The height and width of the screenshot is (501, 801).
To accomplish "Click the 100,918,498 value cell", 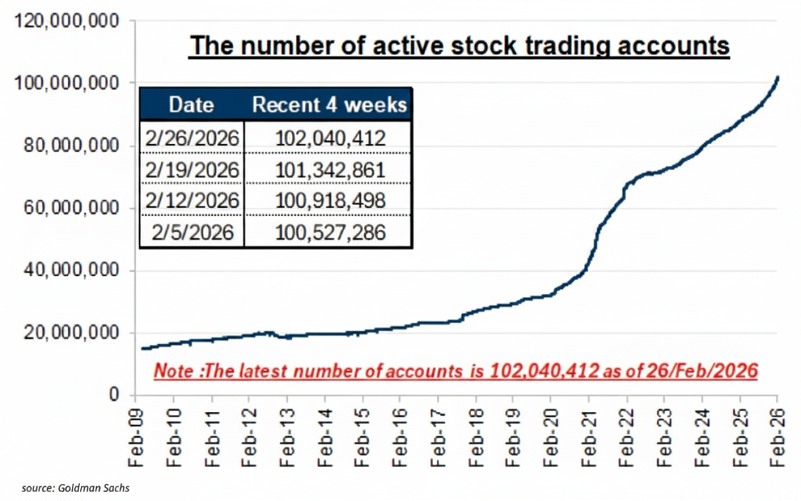I will coord(329,200).
